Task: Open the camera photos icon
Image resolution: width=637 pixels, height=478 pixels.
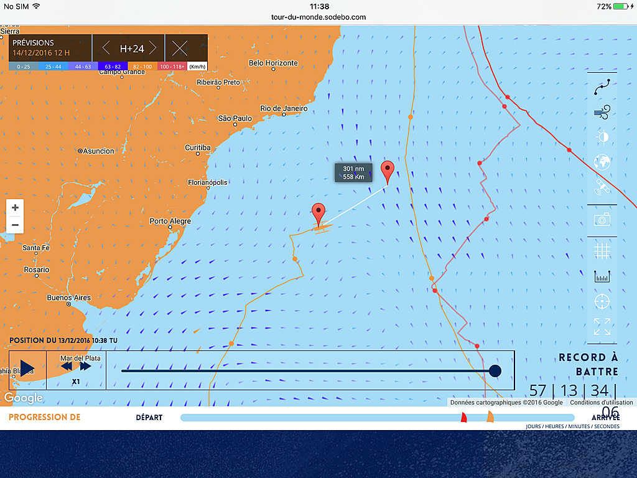Action: tap(602, 220)
